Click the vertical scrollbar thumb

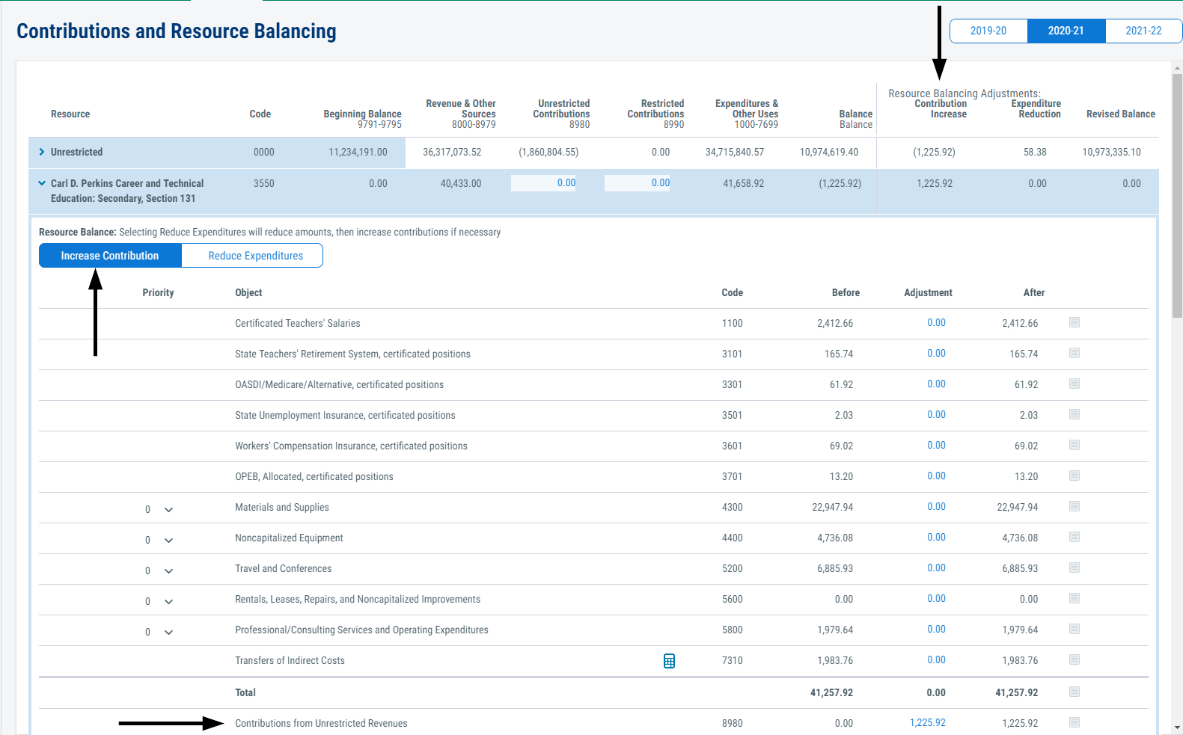pyautogui.click(x=1177, y=196)
